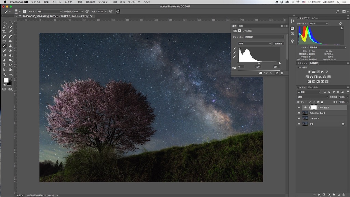Image resolution: width=350 pixels, height=197 pixels.
Task: Hide the レイヤー 1 layer
Action: coord(299,118)
